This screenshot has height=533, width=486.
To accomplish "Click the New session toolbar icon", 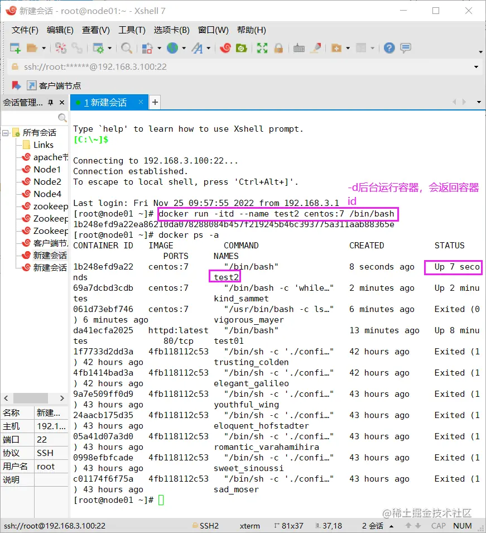I will pos(15,48).
